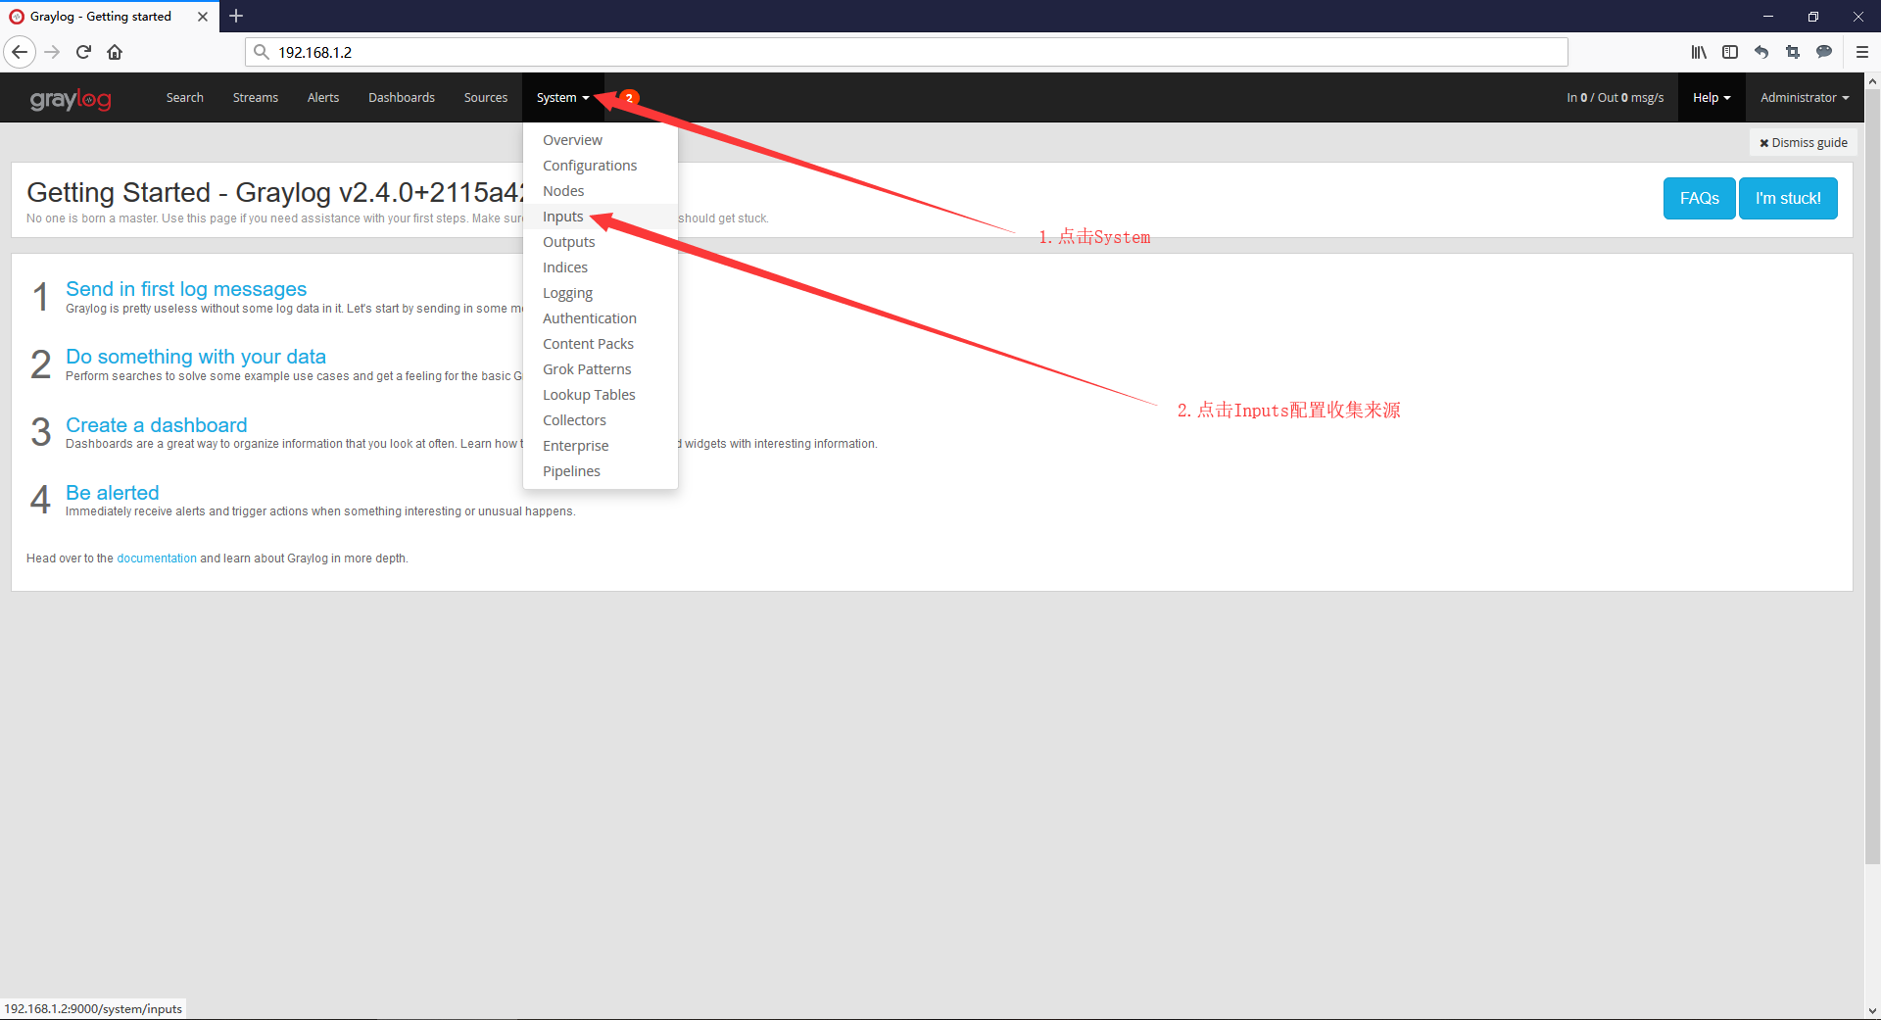The width and height of the screenshot is (1881, 1020).
Task: Reload the page with the refresh icon
Action: 83,52
